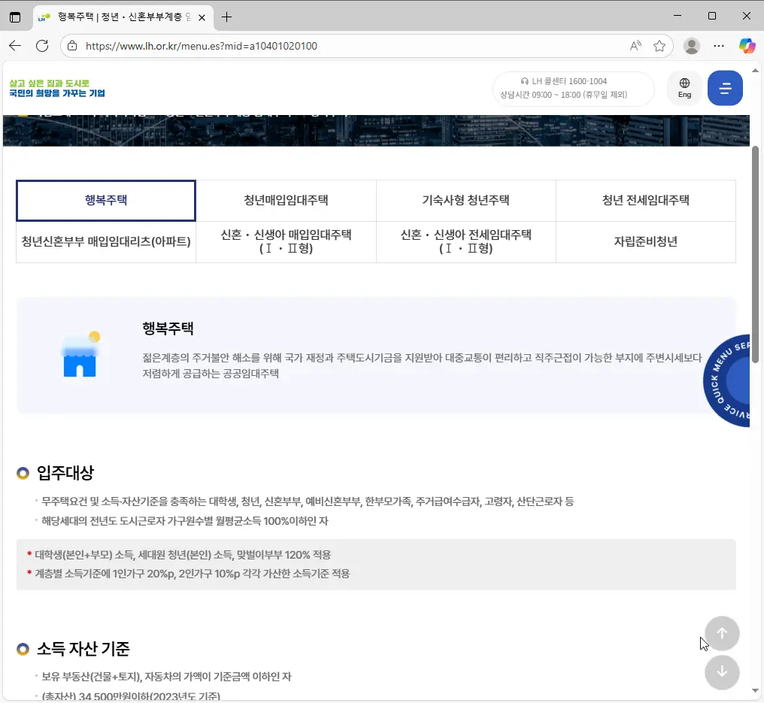Viewport: 764px width, 703px height.
Task: Select the 기숙사형 청년주택 tab
Action: tap(465, 201)
